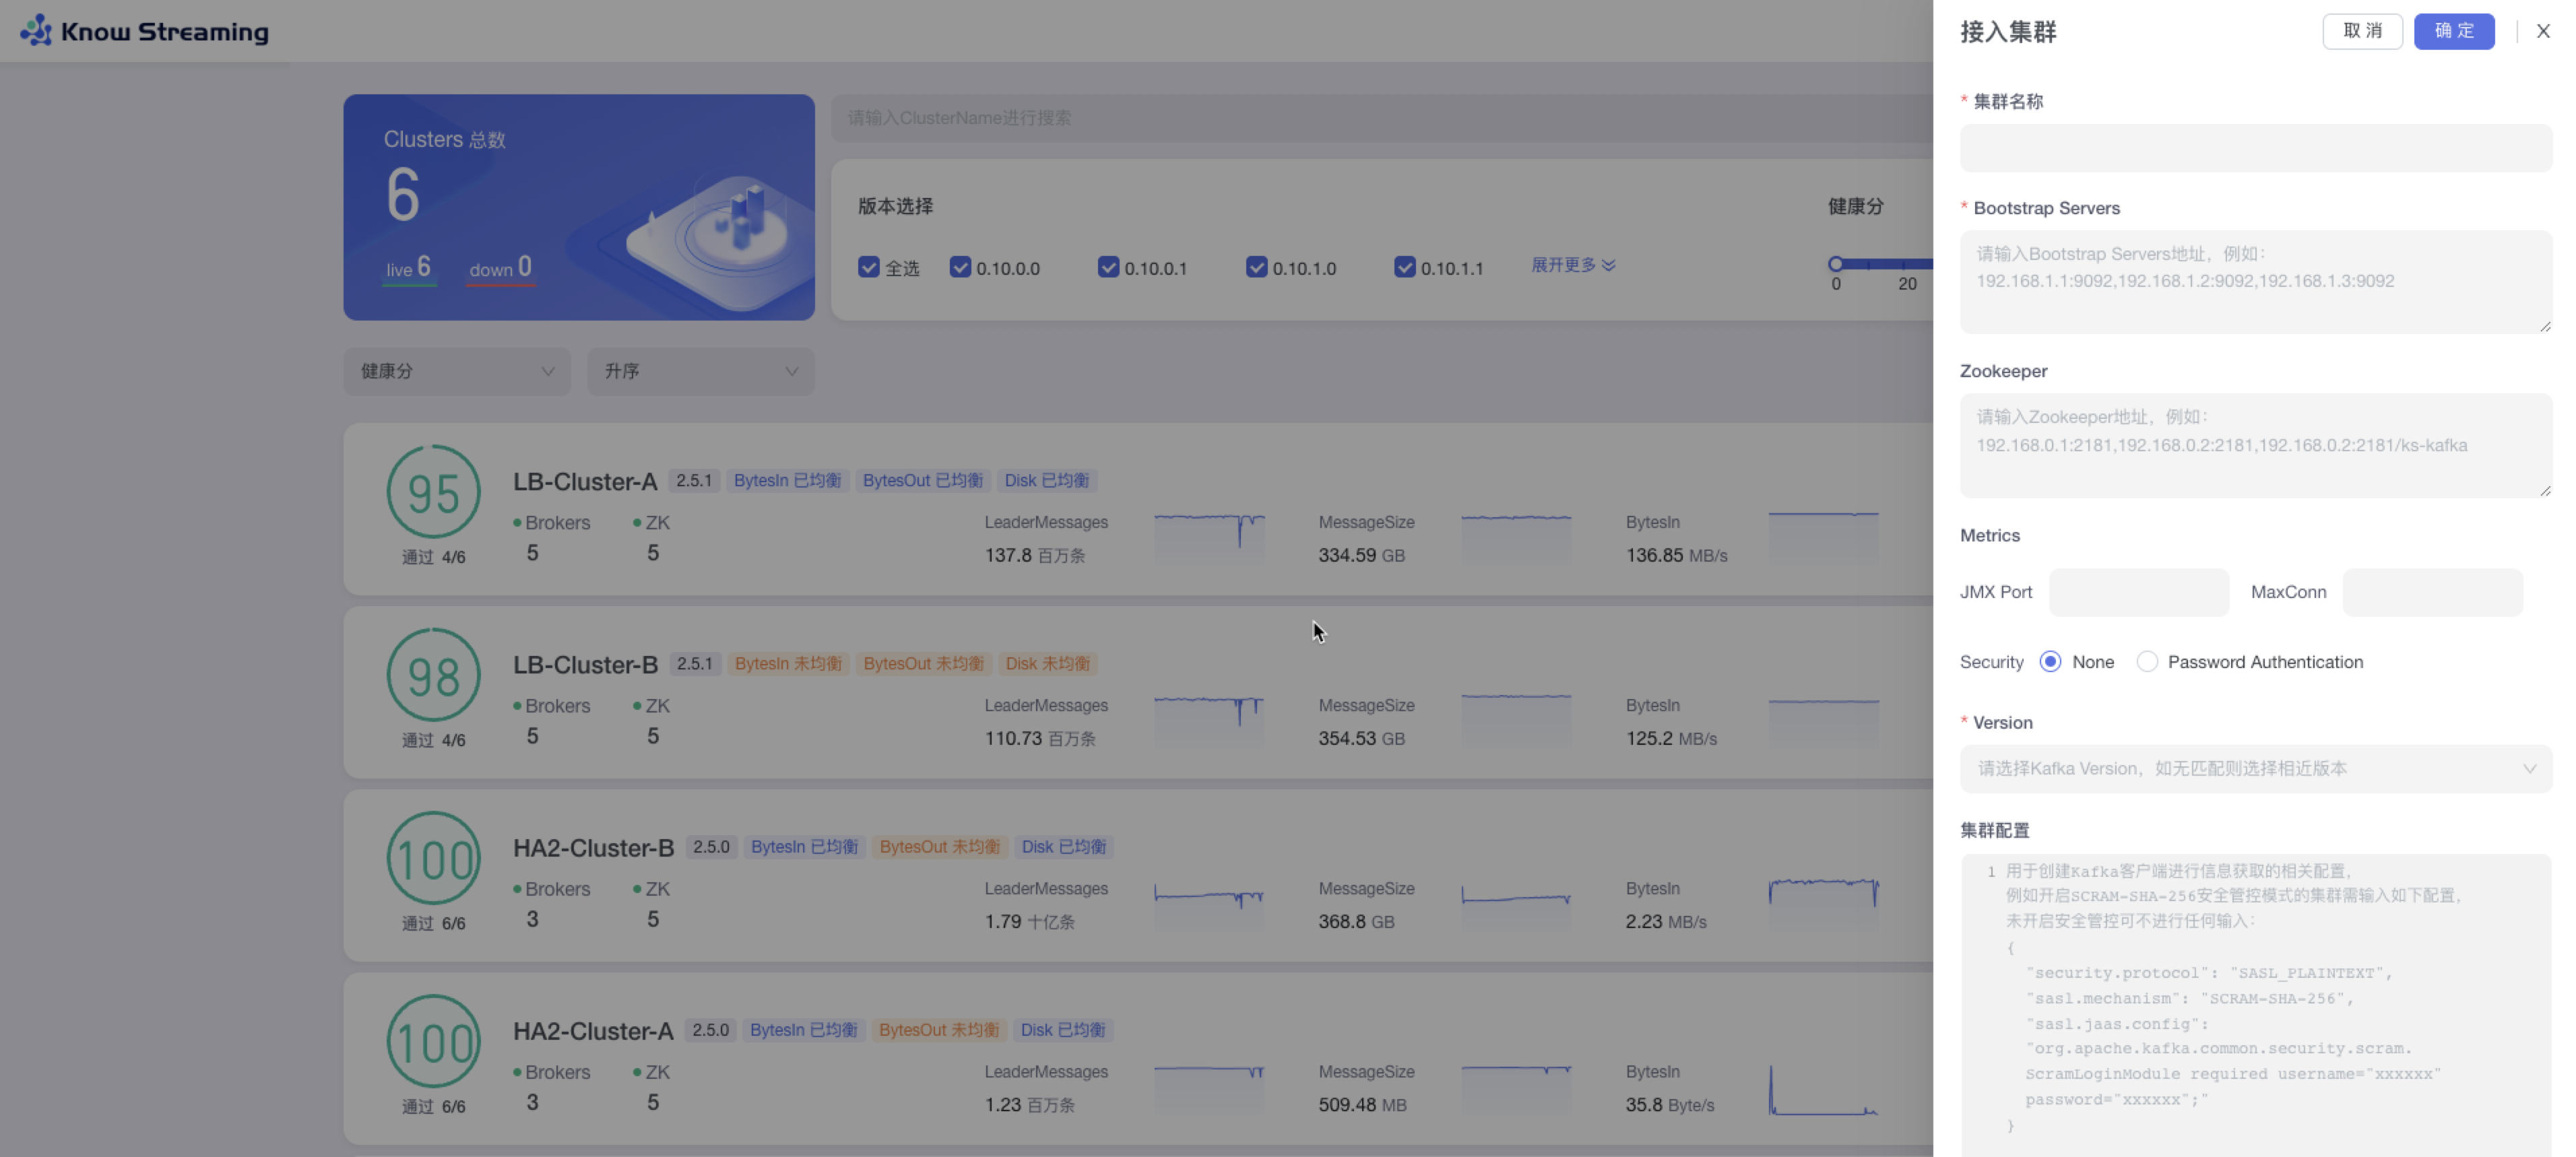Open the 升序 sort order dropdown

pos(700,371)
